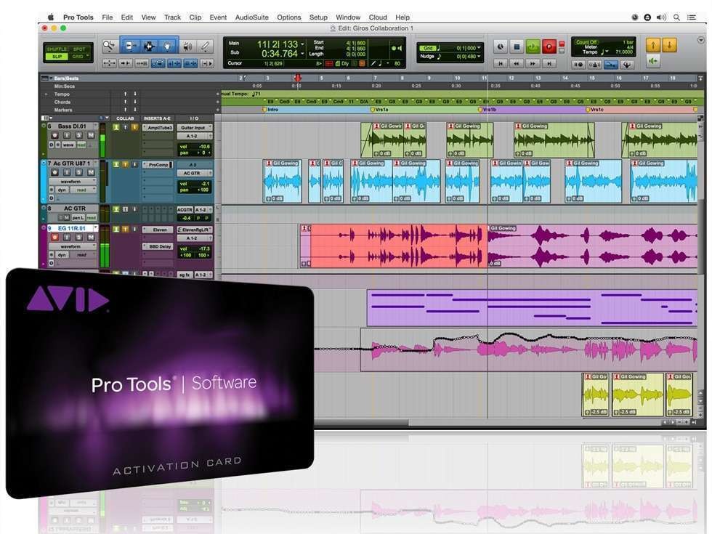The width and height of the screenshot is (712, 534).
Task: Open the ProComp insert plugin
Action: coord(158,165)
